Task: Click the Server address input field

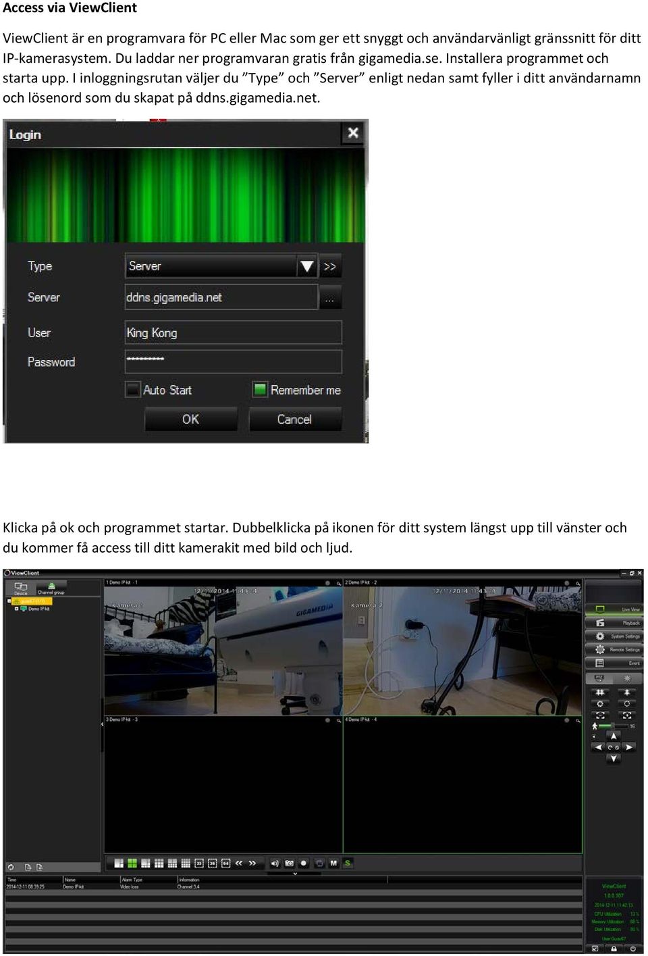Action: point(221,297)
